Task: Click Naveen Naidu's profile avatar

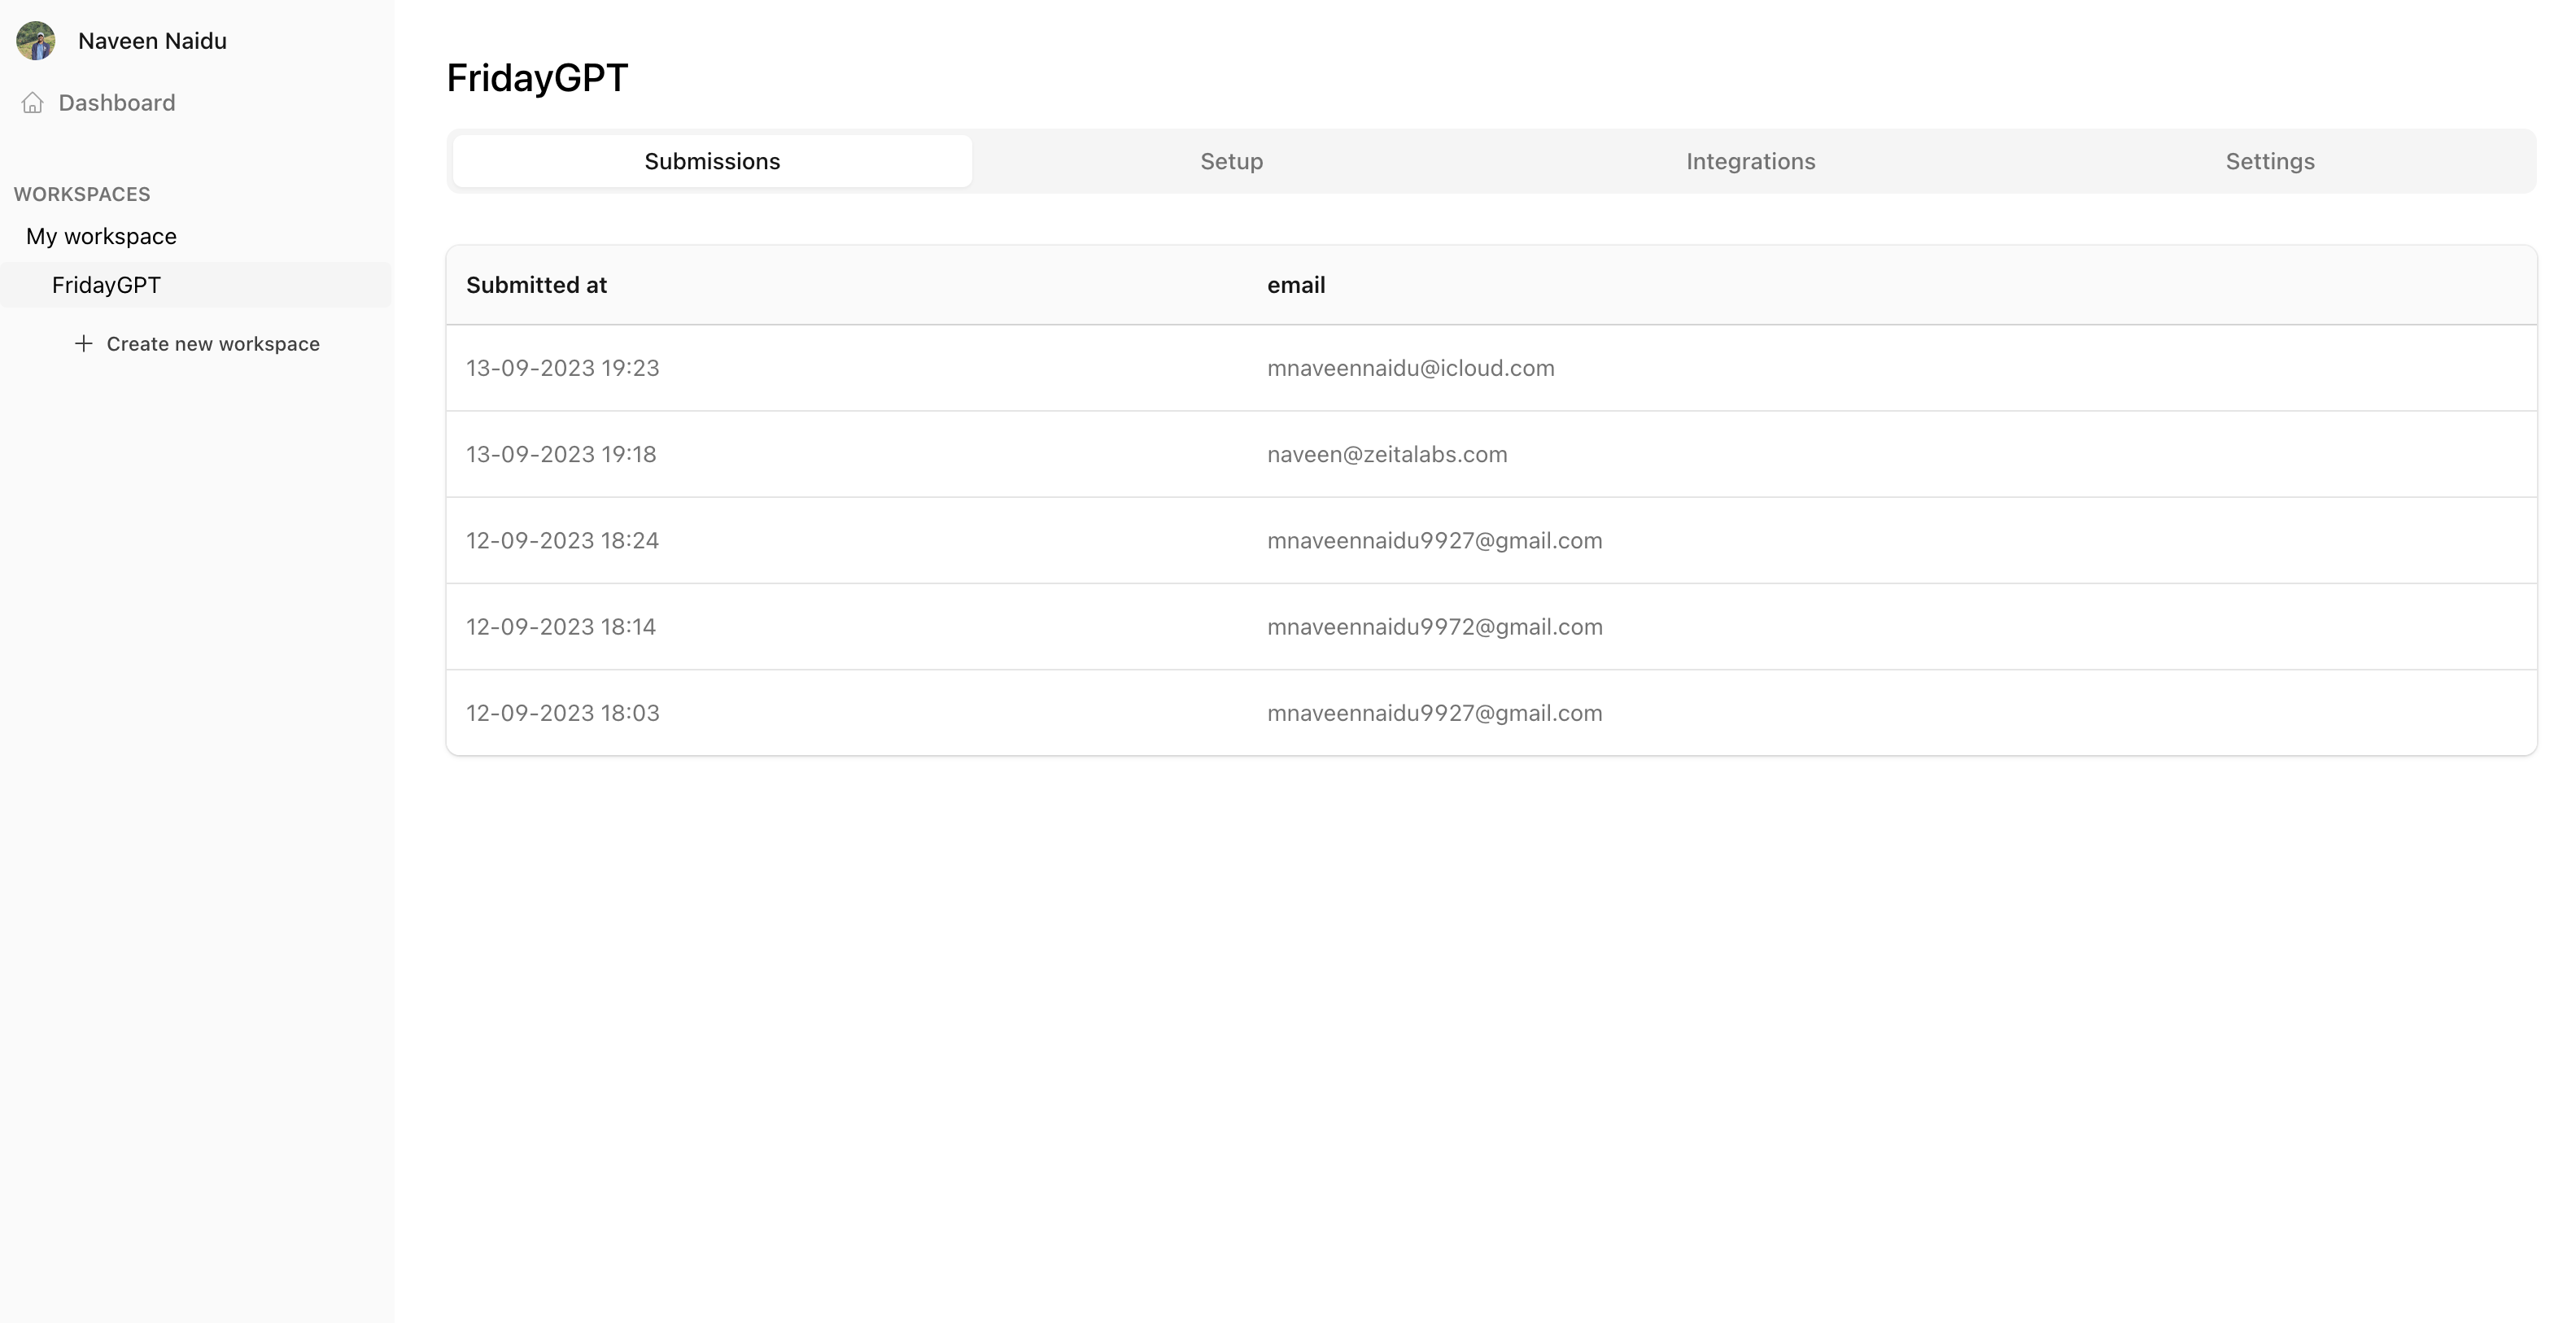Action: click(36, 41)
